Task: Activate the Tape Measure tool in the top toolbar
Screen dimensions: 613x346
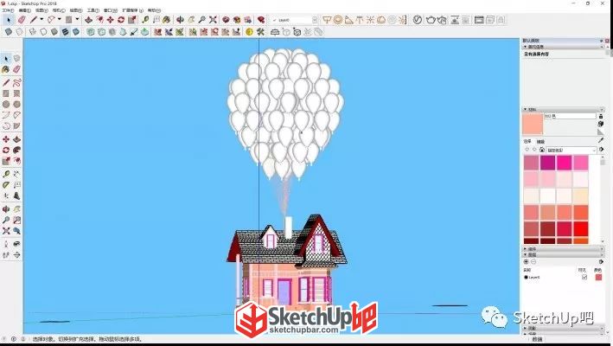Action: coord(145,20)
